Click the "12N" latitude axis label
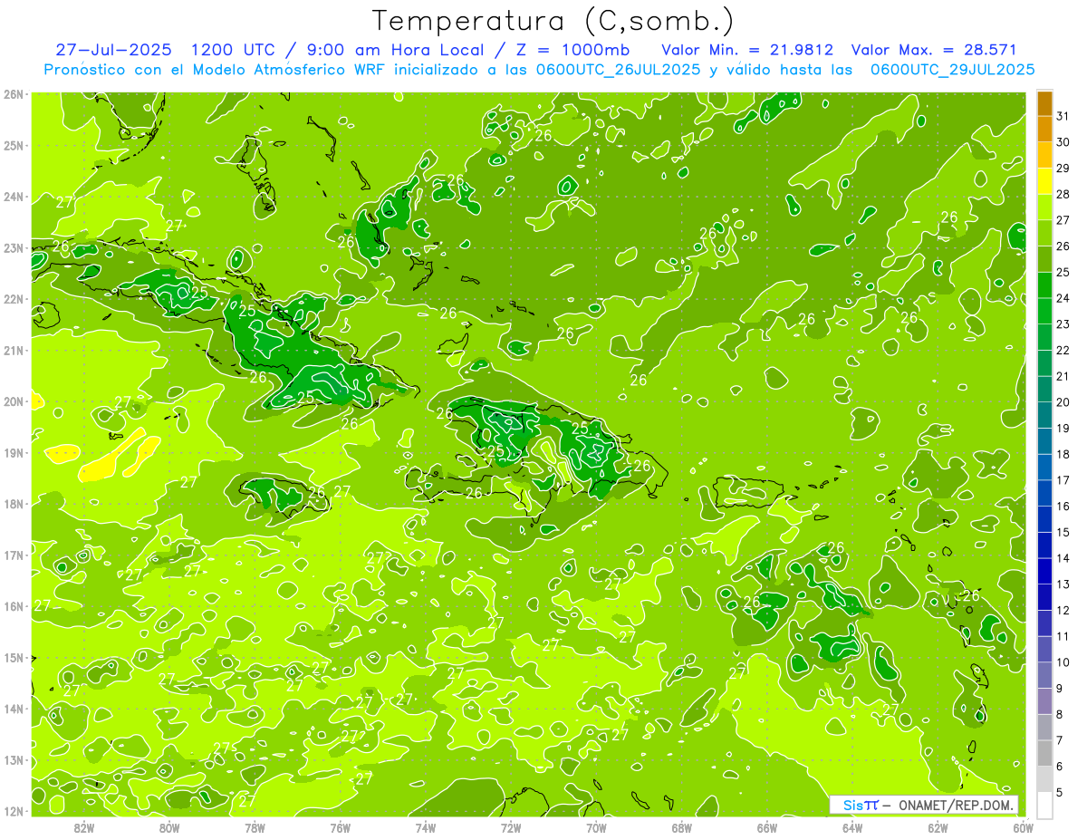The width and height of the screenshot is (1087, 840). click(x=13, y=811)
